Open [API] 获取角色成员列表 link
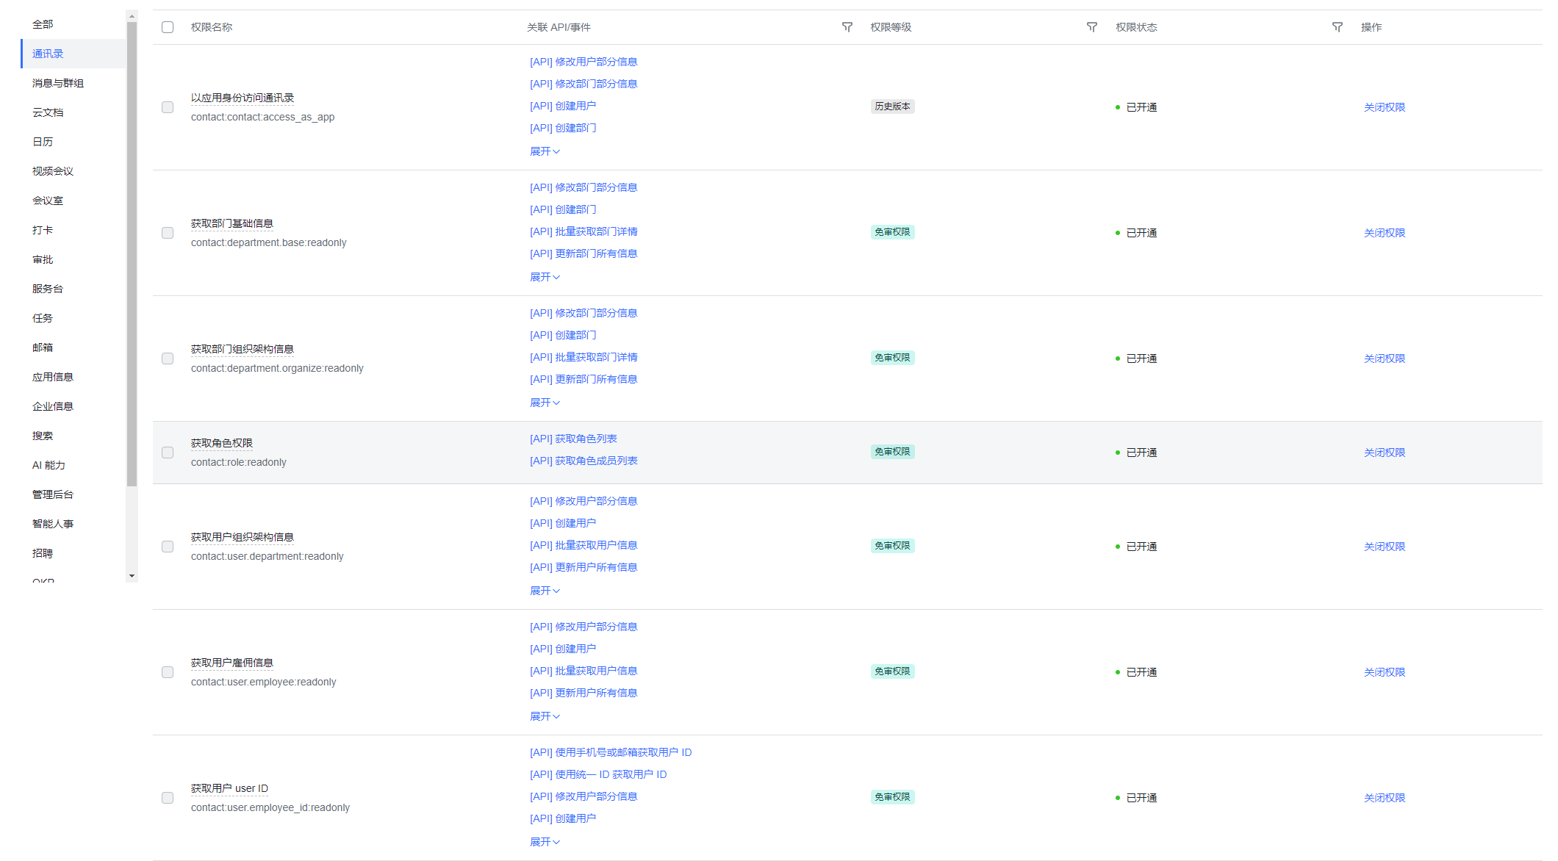1558x861 pixels. click(x=584, y=461)
